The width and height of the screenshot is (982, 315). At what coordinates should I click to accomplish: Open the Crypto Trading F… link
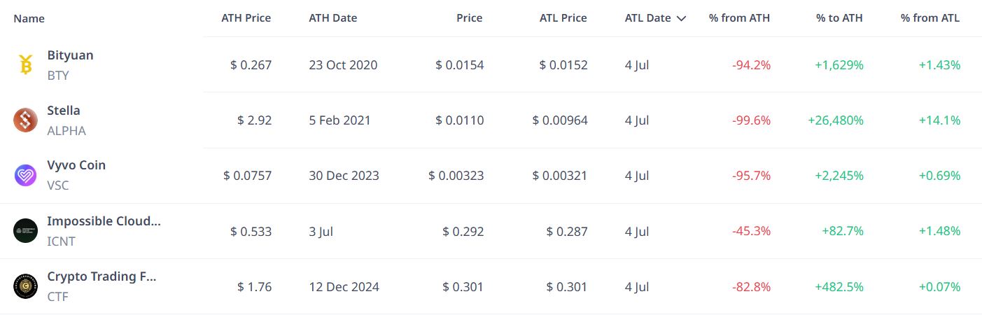tap(101, 276)
